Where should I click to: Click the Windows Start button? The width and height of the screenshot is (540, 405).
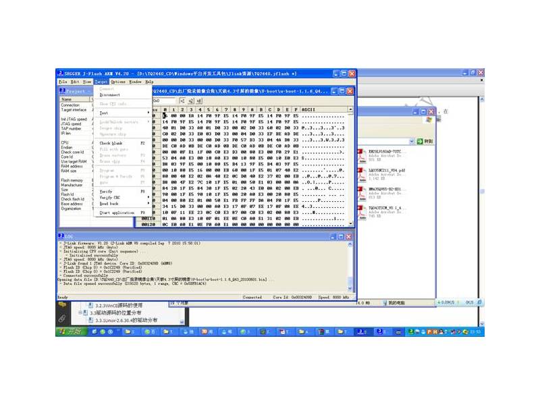pyautogui.click(x=69, y=332)
